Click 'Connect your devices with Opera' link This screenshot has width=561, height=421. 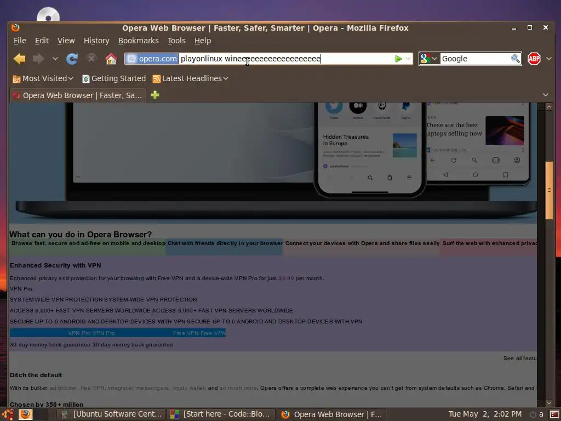point(363,243)
